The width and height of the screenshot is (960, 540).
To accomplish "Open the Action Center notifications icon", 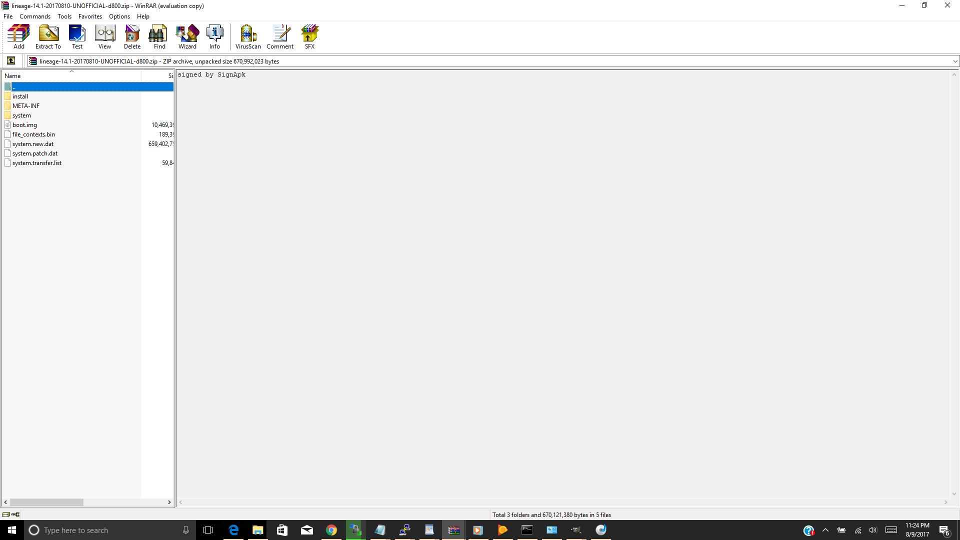I will click(x=944, y=530).
